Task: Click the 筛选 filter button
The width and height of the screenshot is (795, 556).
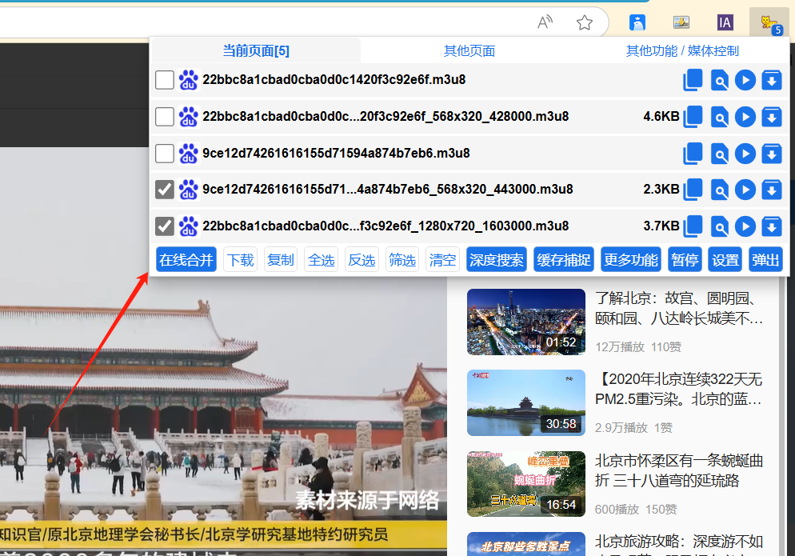Action: pyautogui.click(x=402, y=260)
